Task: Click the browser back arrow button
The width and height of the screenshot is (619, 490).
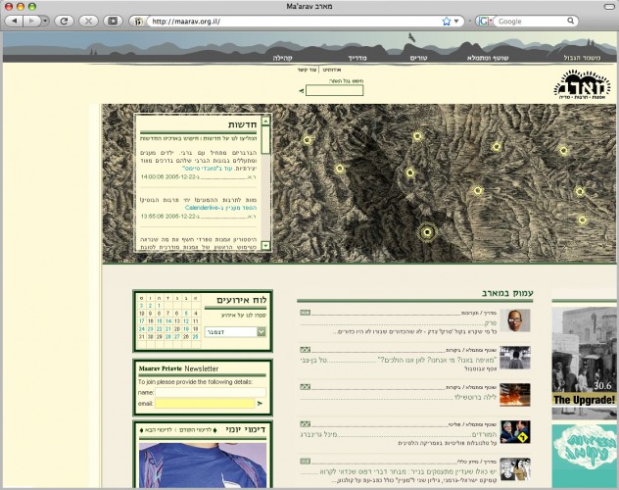Action: click(x=15, y=21)
